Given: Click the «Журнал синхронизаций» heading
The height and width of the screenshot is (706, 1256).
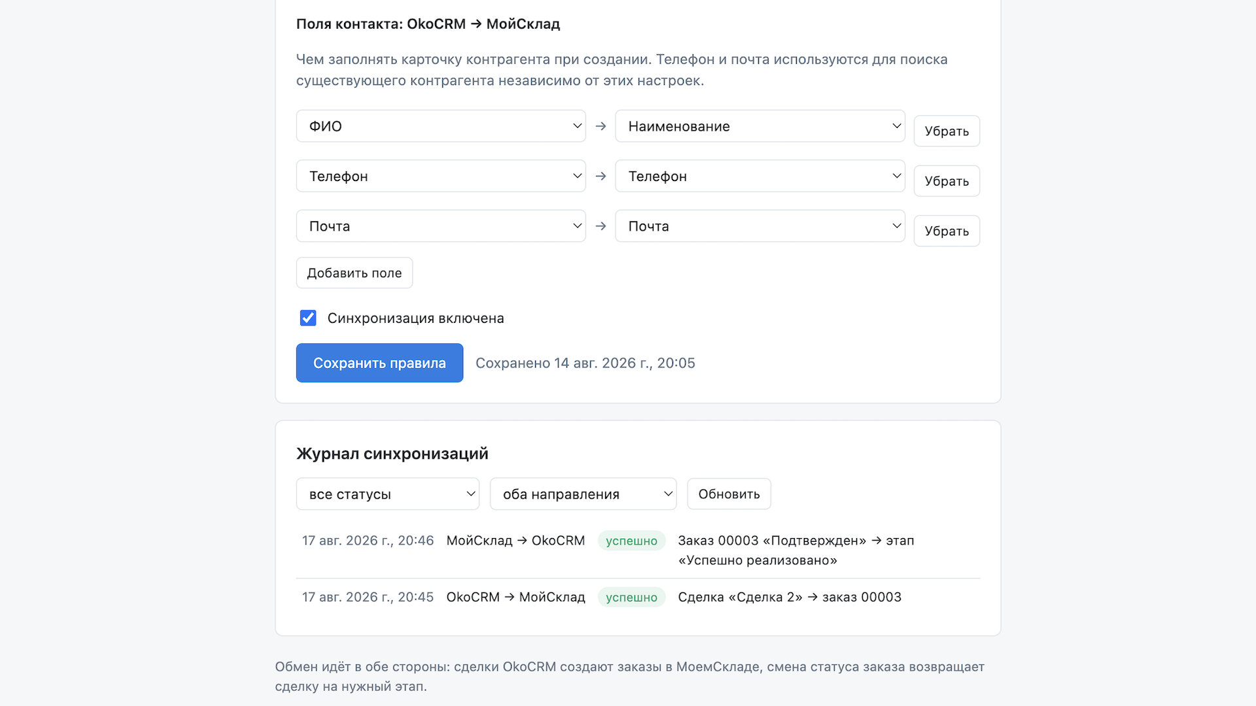Looking at the screenshot, I should point(392,454).
